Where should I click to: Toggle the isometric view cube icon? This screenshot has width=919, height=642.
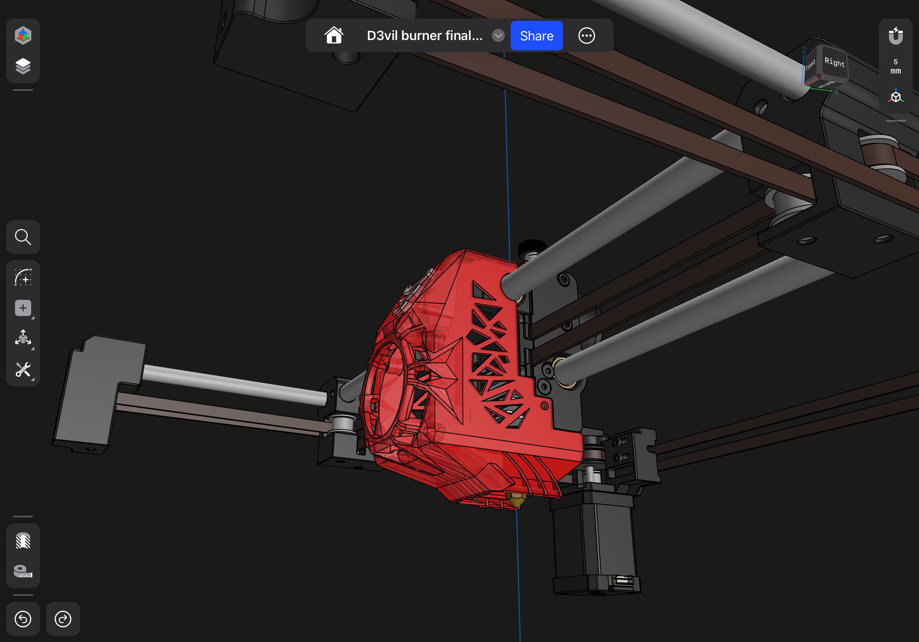[x=896, y=97]
